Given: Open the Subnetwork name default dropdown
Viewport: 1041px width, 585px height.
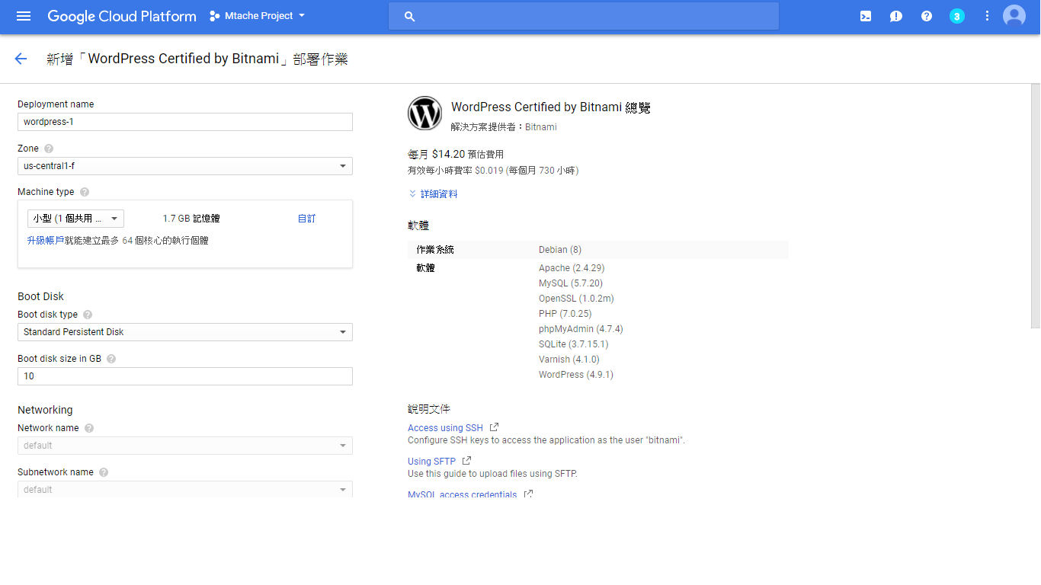Looking at the screenshot, I should pos(185,489).
